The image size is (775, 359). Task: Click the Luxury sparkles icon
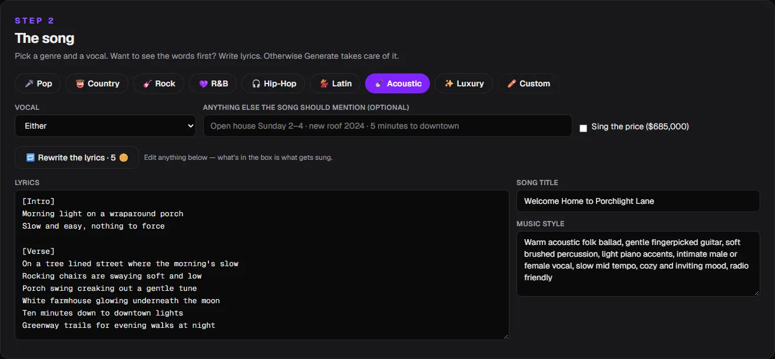pyautogui.click(x=449, y=83)
